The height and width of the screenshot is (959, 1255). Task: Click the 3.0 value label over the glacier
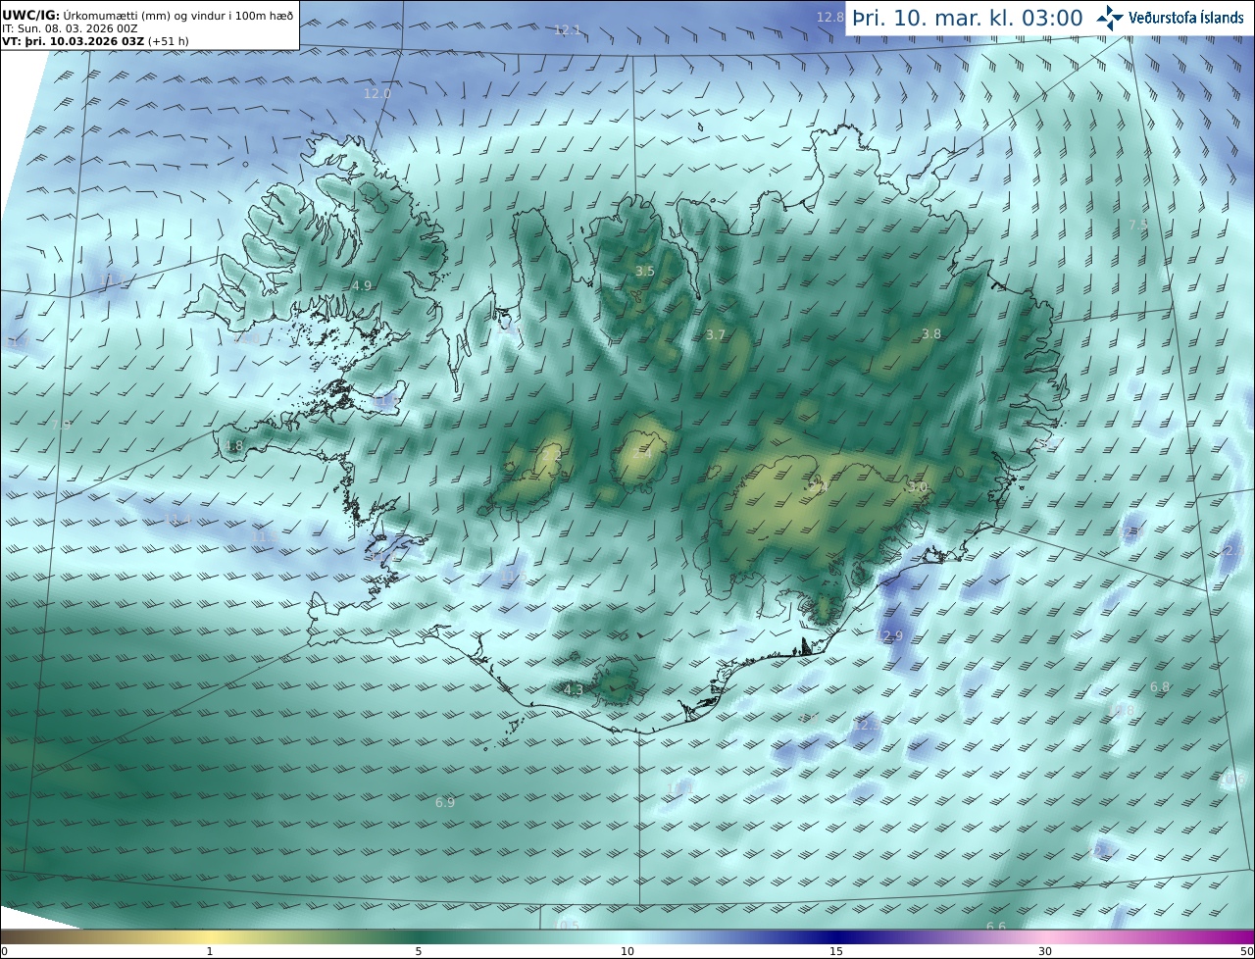click(x=918, y=487)
